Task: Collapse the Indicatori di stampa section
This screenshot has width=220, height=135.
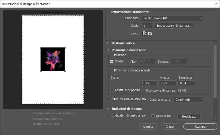Action: pyautogui.click(x=108, y=109)
